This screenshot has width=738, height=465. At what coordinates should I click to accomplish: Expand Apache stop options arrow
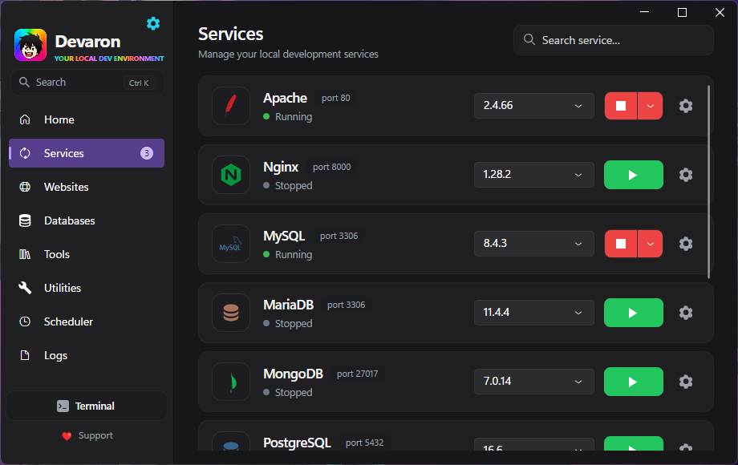(x=651, y=106)
